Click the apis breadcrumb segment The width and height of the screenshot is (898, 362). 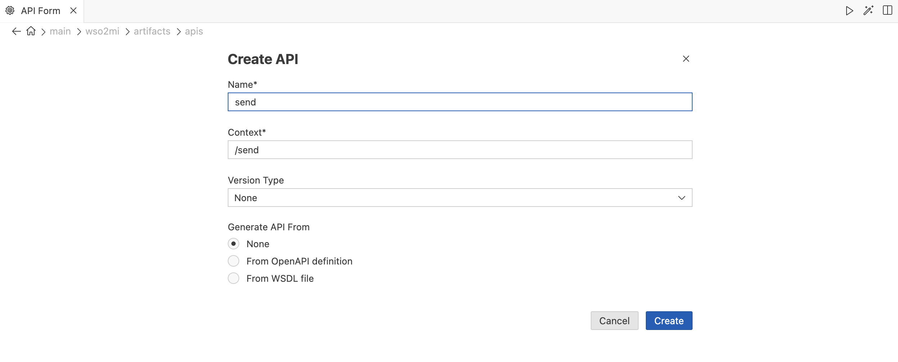tap(194, 32)
